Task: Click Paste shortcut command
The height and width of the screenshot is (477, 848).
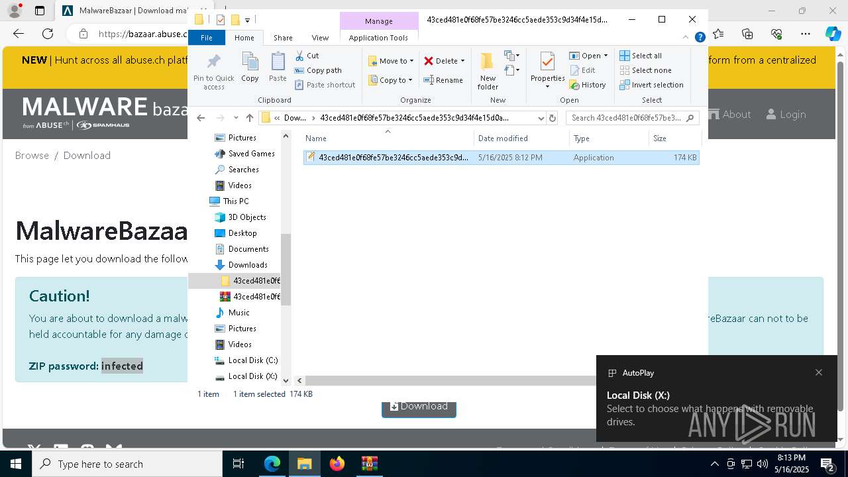Action: (325, 85)
